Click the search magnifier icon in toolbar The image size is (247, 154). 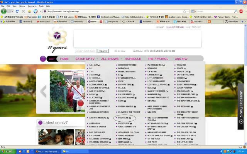[x=235, y=11]
